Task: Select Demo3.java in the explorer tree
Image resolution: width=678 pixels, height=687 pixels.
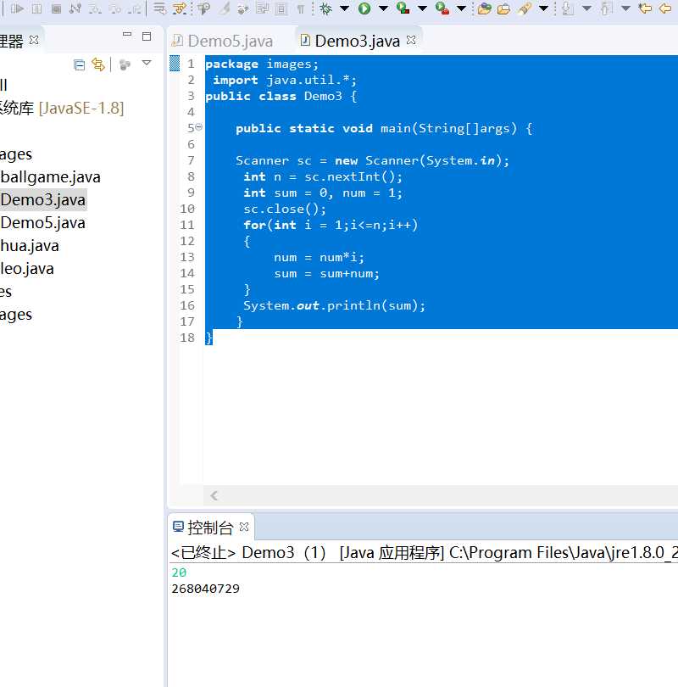Action: click(43, 200)
